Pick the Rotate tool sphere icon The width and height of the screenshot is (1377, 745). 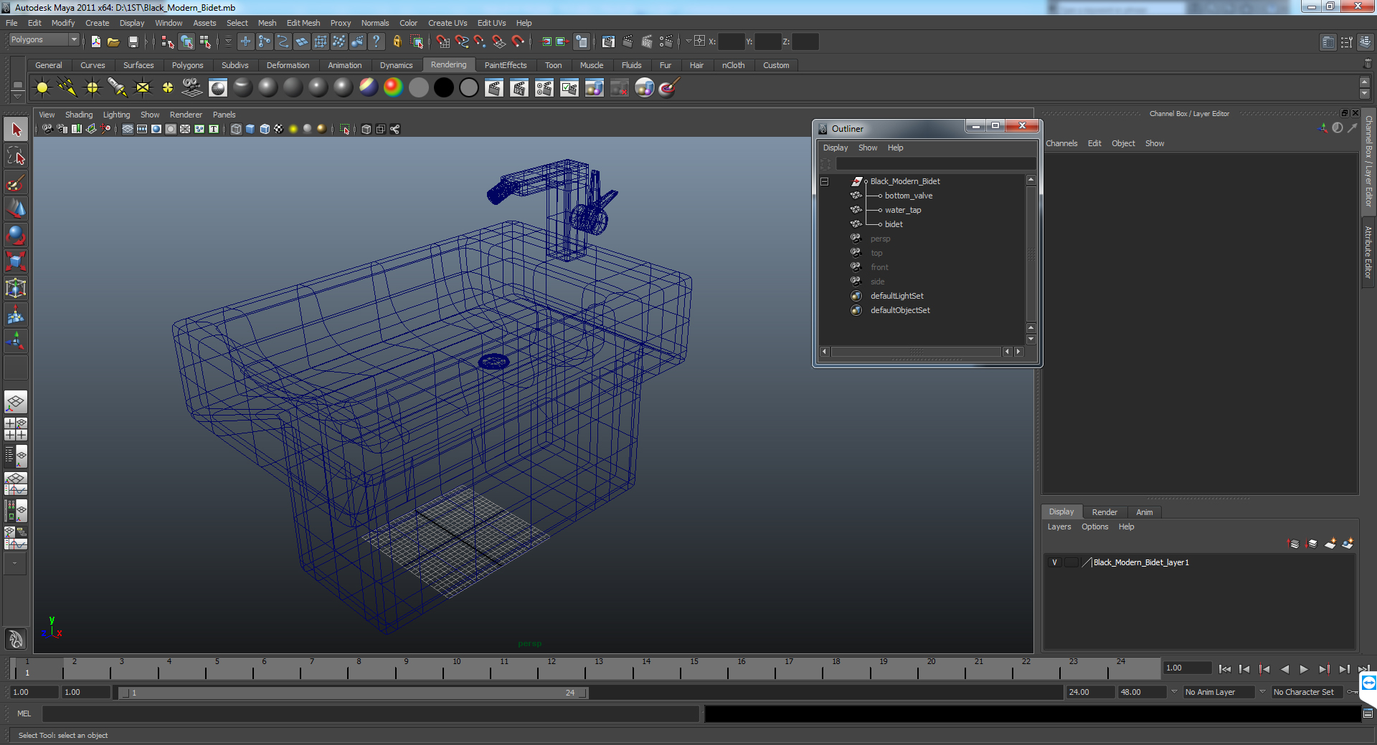[16, 236]
